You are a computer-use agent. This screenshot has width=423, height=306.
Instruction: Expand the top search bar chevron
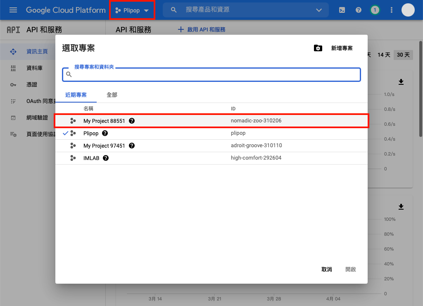[x=319, y=10]
